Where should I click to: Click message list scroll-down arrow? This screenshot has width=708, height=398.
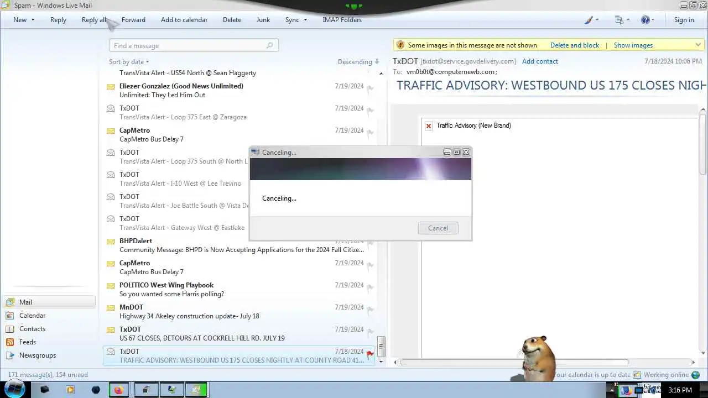(x=381, y=362)
